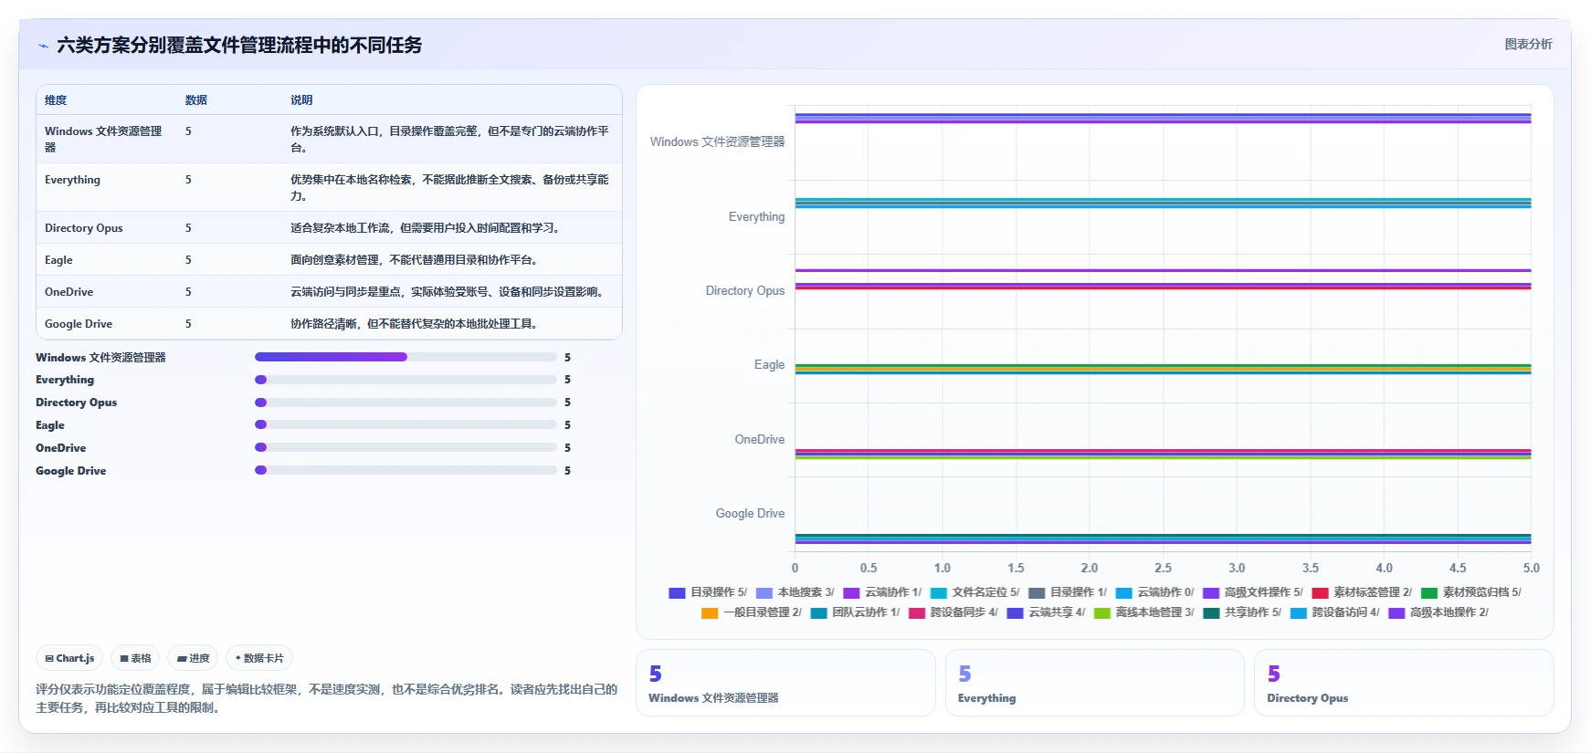Viewport: 1590px width, 753px height.
Task: Click the green swatch for 素材预览归档 5/
Action: (1429, 593)
